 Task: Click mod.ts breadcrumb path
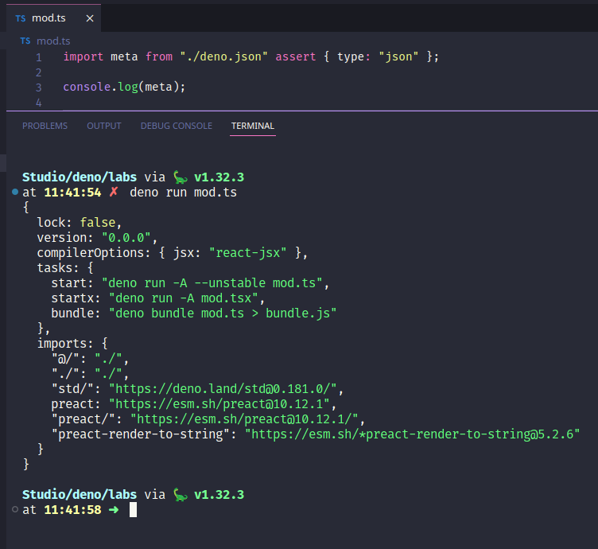click(53, 41)
